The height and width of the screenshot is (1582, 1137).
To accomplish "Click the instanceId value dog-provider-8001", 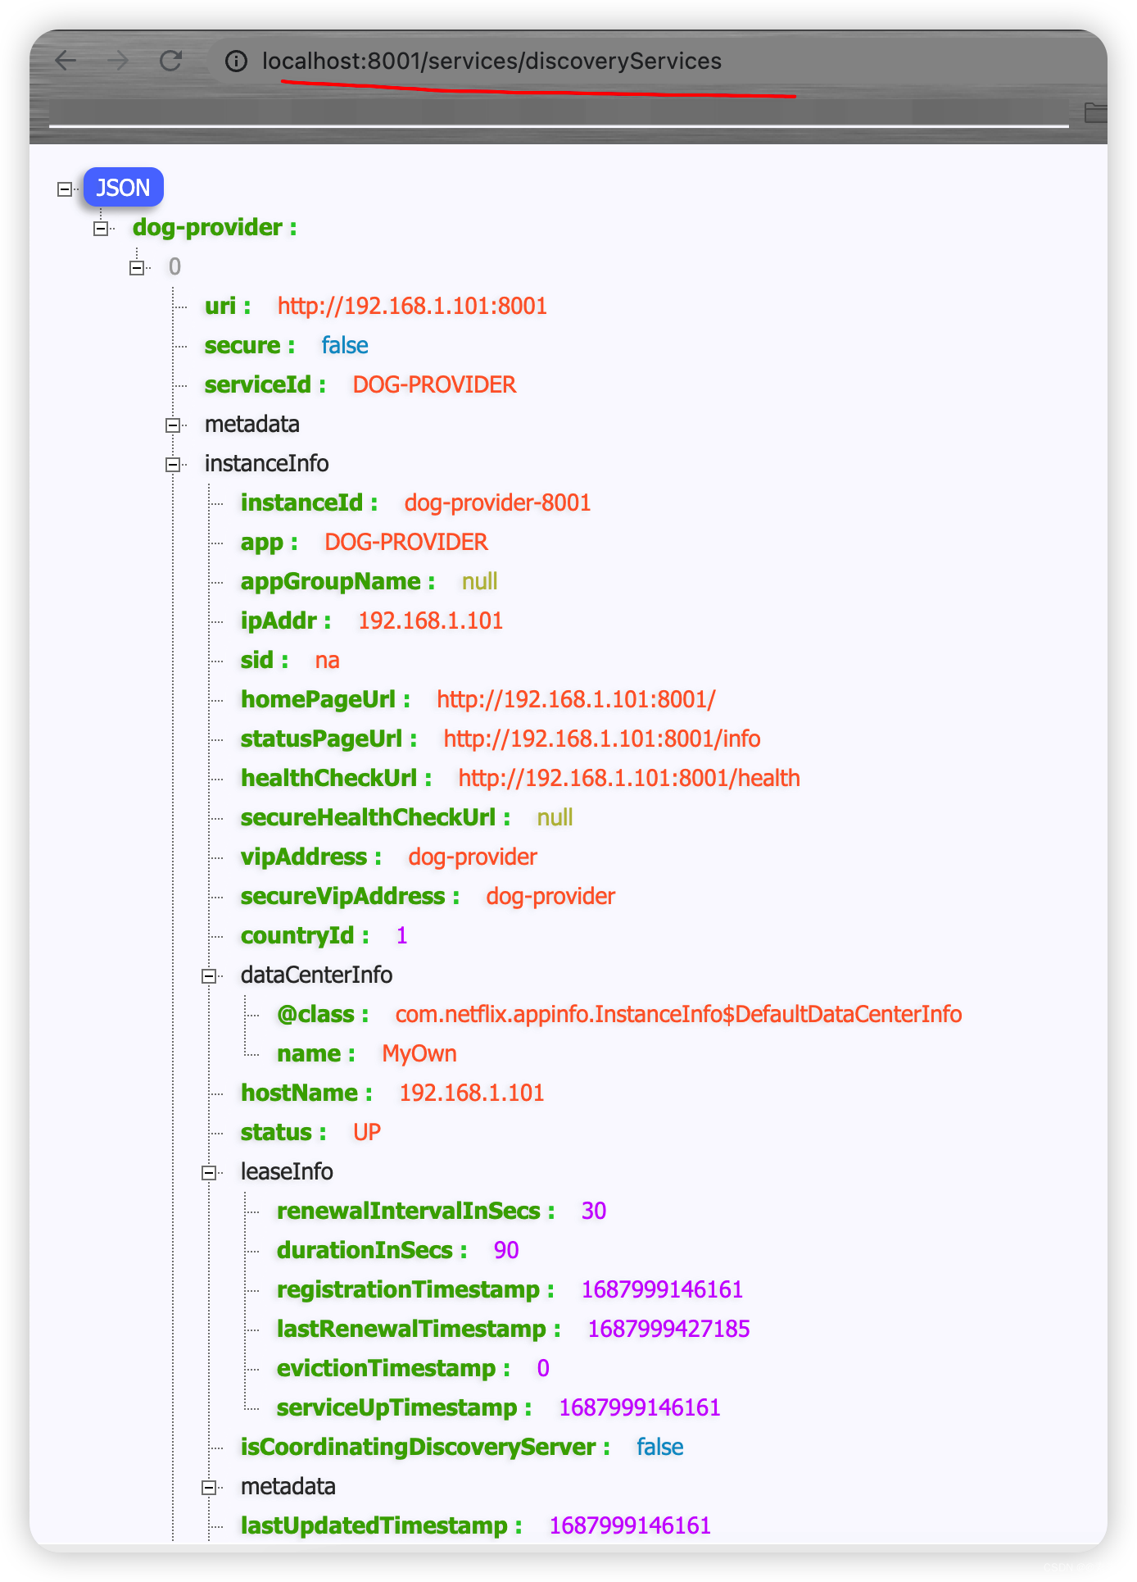I will [497, 502].
